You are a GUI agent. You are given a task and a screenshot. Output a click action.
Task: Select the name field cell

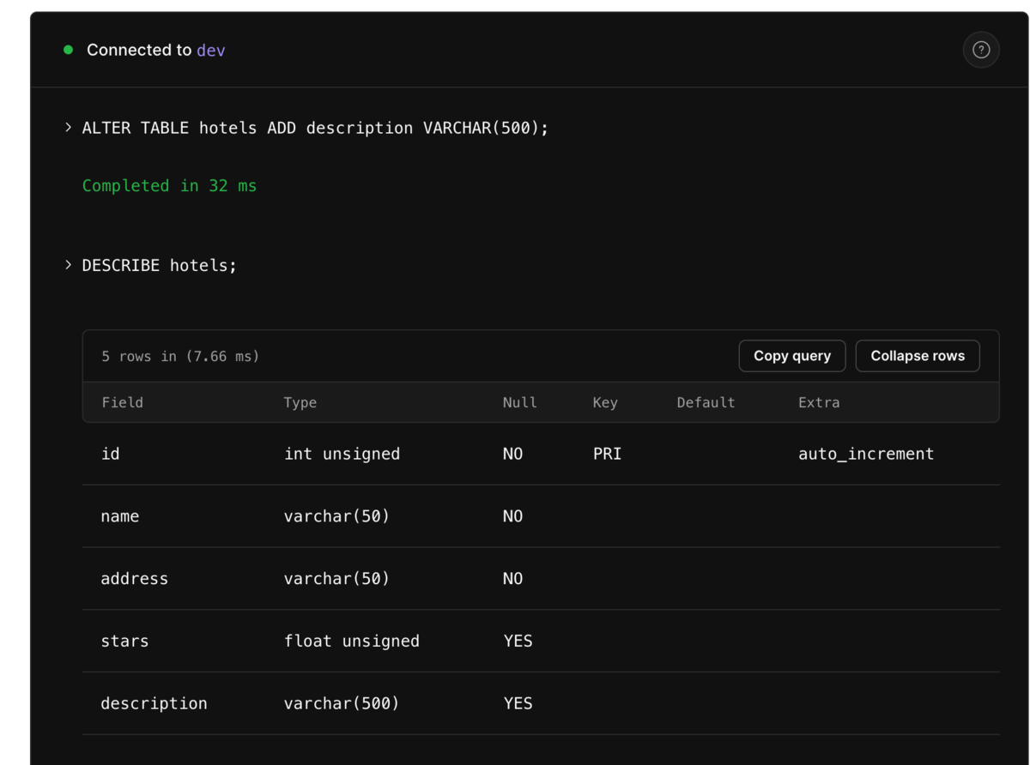120,516
